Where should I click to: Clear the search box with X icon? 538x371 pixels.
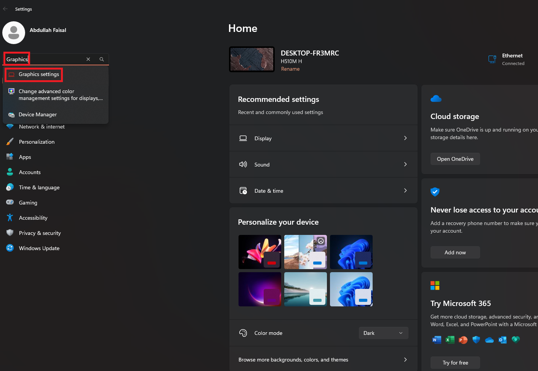[88, 59]
